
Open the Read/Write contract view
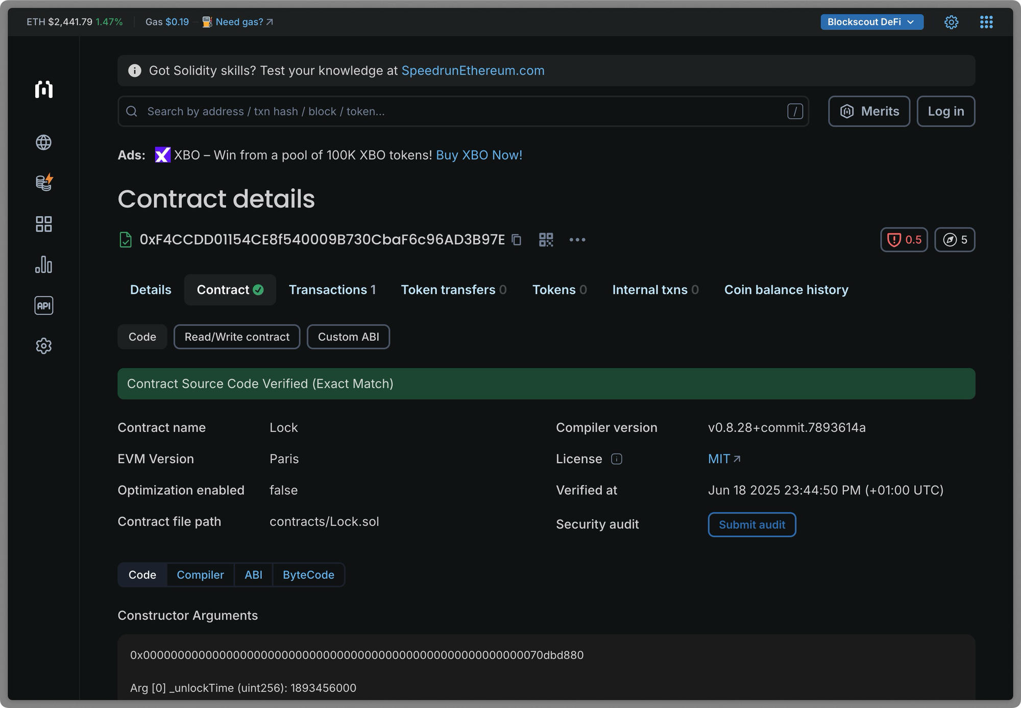click(236, 337)
